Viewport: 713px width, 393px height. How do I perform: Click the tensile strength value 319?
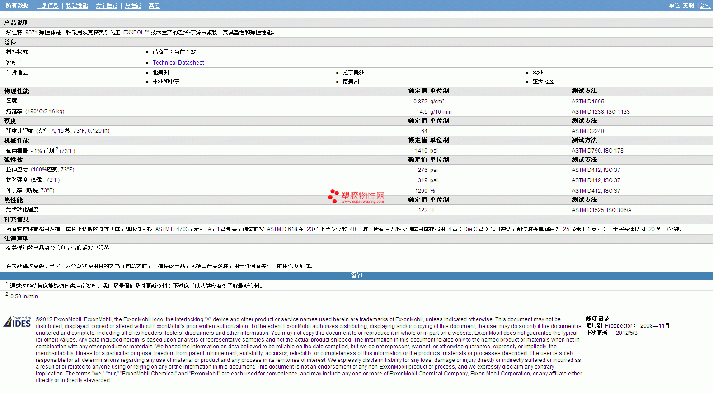click(x=422, y=180)
